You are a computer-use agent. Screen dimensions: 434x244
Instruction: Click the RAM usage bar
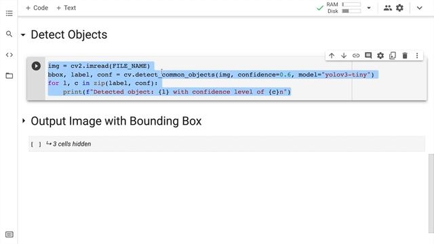[x=351, y=5]
